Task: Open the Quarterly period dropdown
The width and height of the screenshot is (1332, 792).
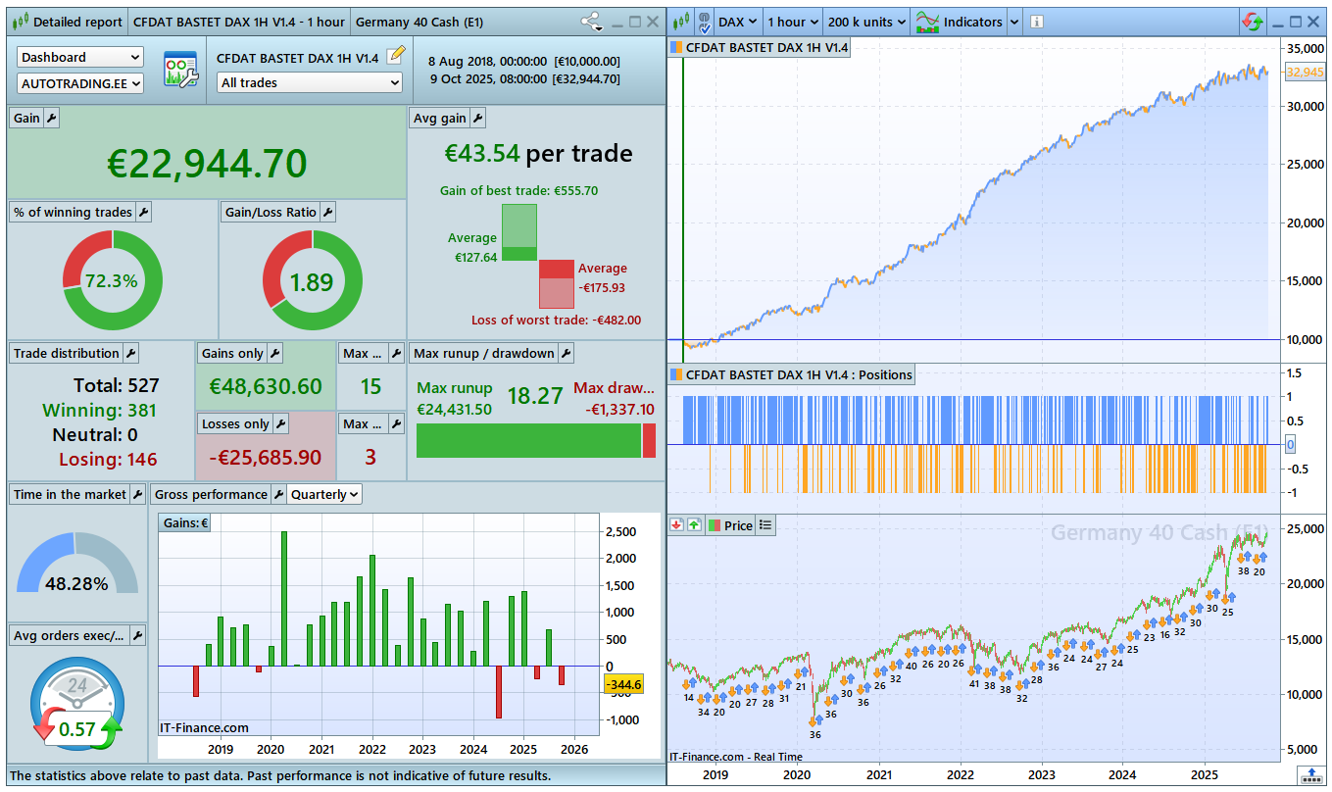Action: click(324, 495)
